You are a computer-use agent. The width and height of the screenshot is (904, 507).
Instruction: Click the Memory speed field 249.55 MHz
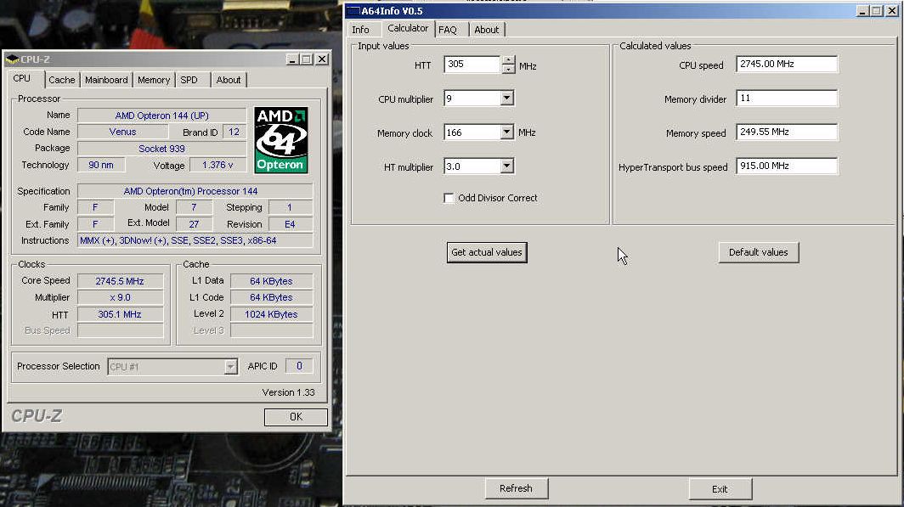click(x=787, y=132)
